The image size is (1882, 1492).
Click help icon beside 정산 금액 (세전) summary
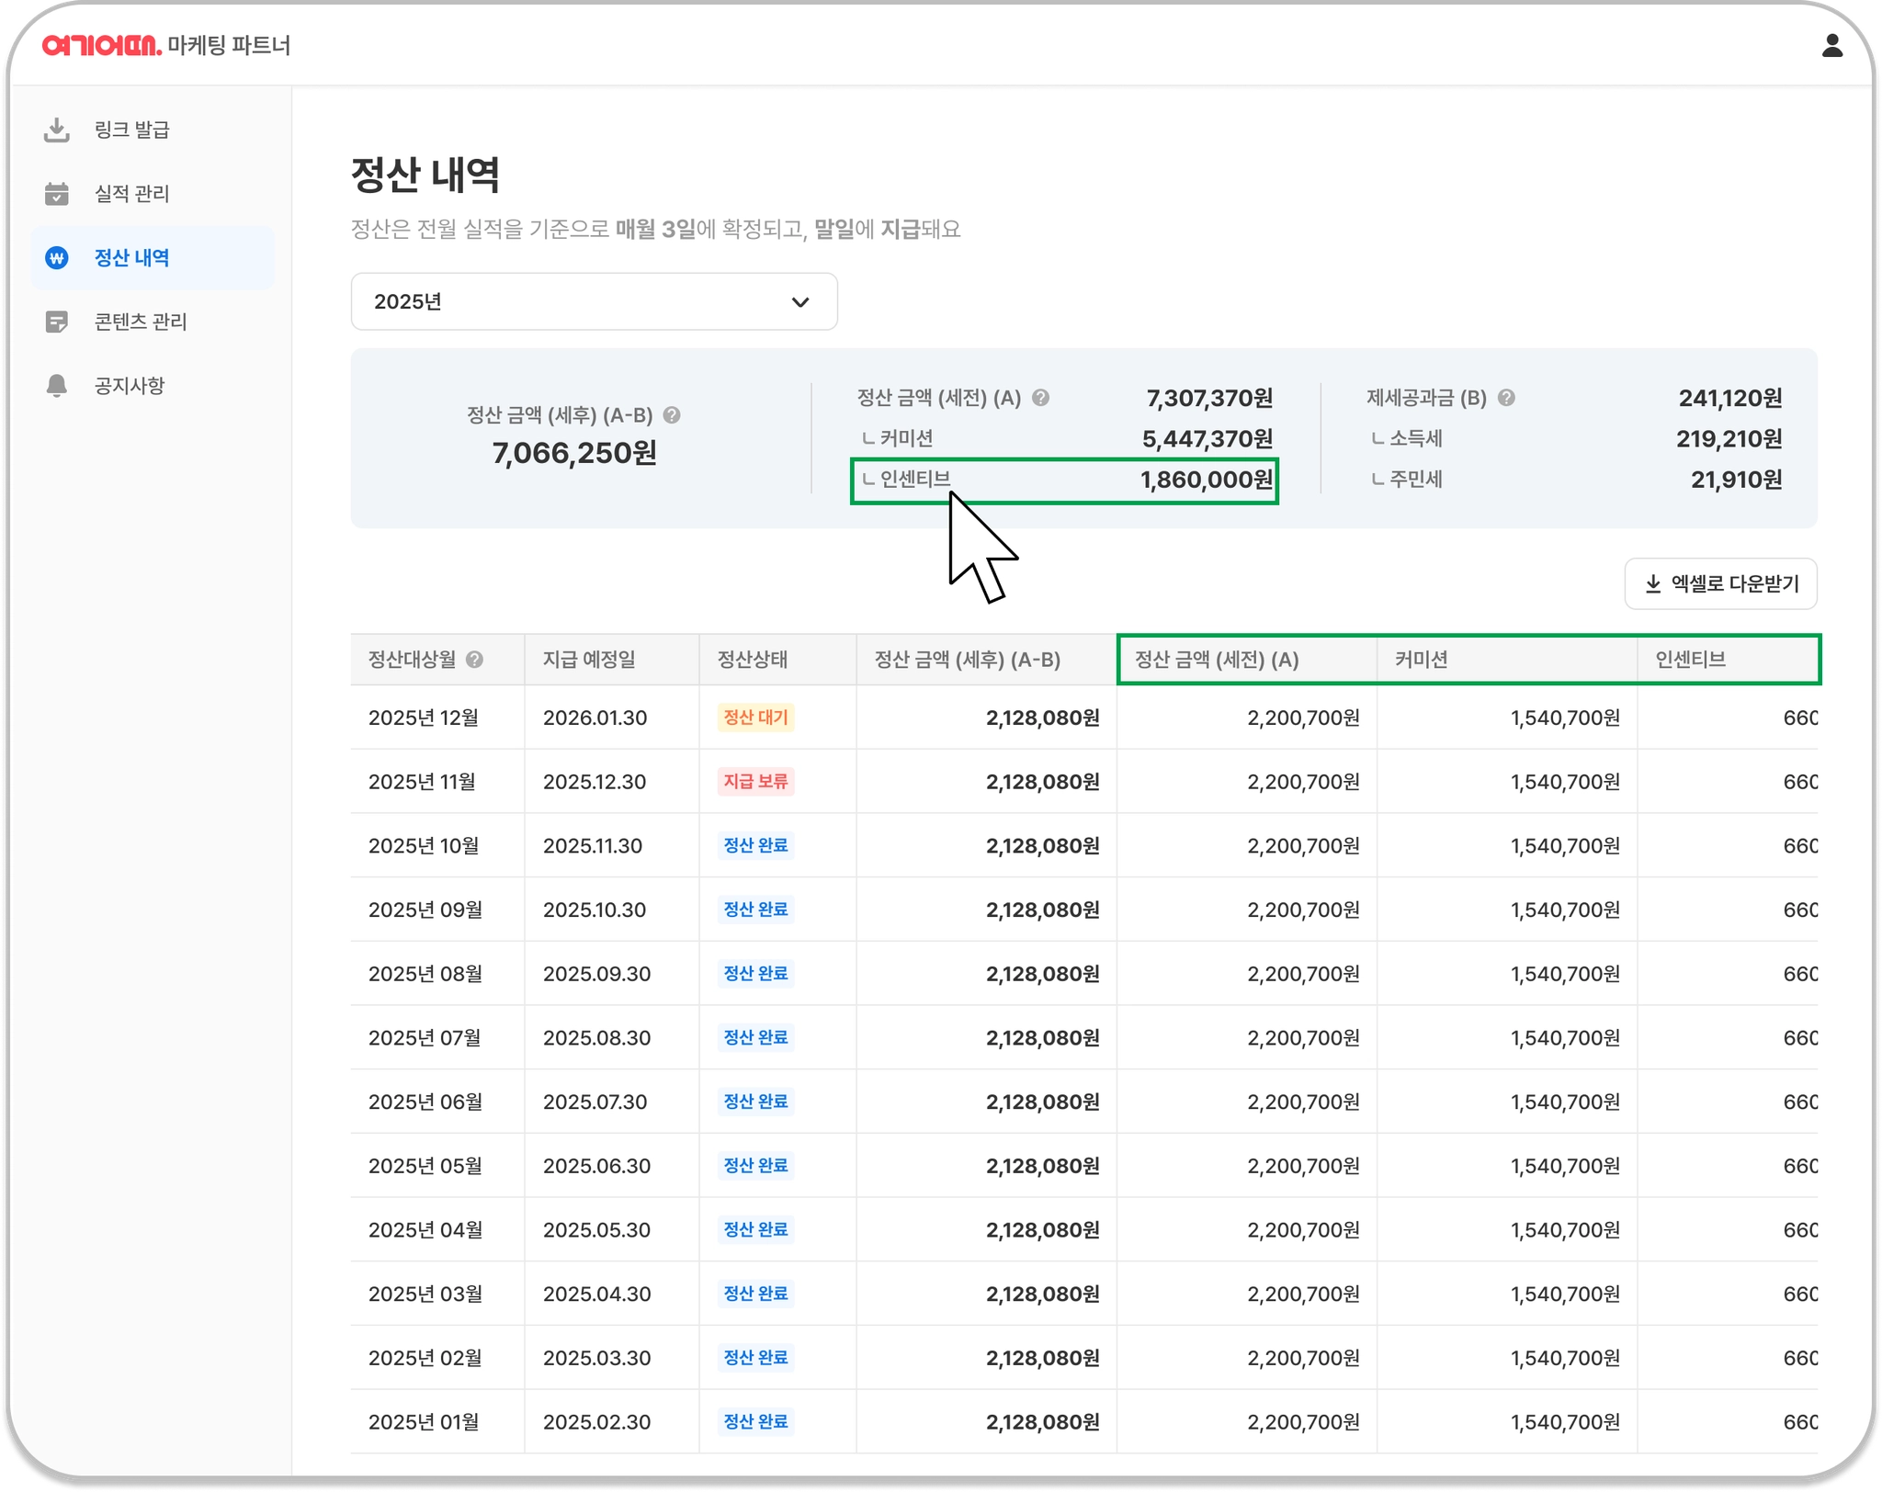1040,398
